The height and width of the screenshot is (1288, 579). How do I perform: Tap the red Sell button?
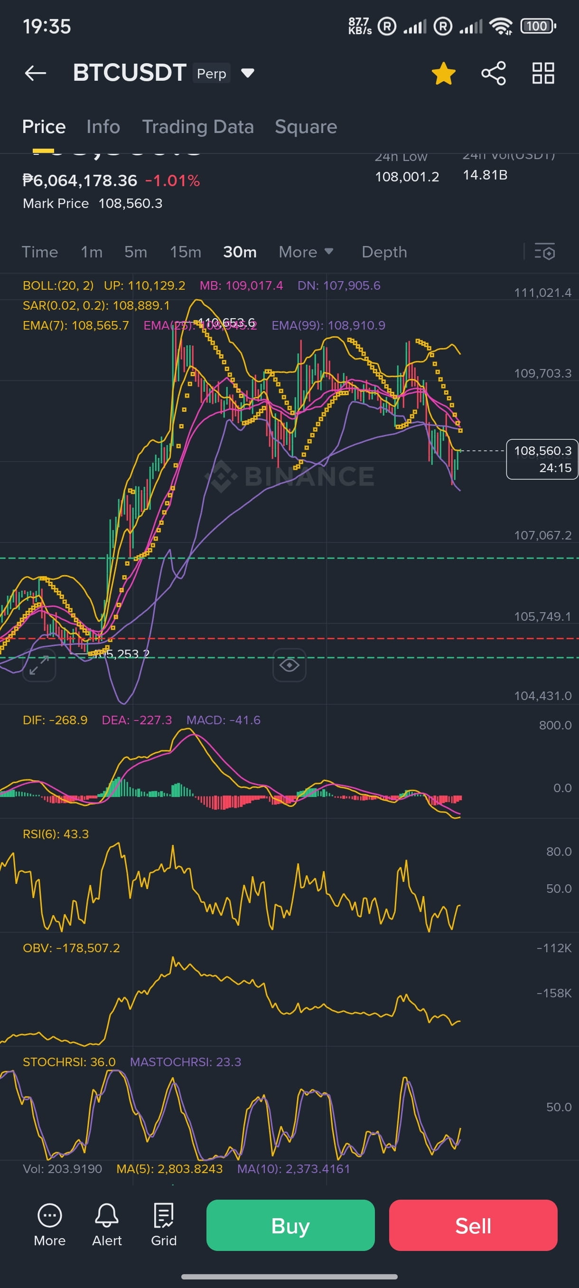tap(473, 1225)
